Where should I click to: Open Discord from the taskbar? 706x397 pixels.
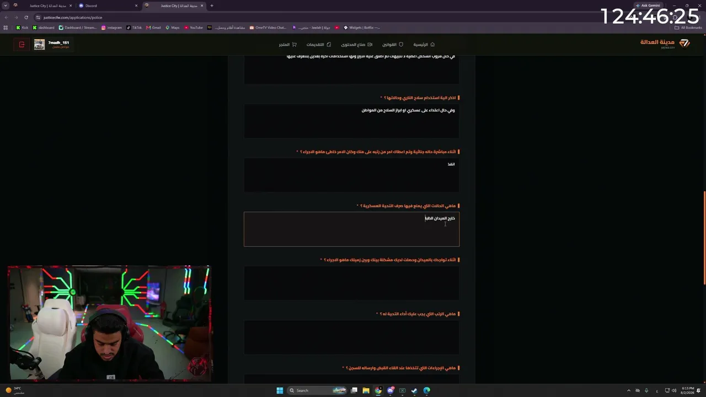tap(390, 390)
